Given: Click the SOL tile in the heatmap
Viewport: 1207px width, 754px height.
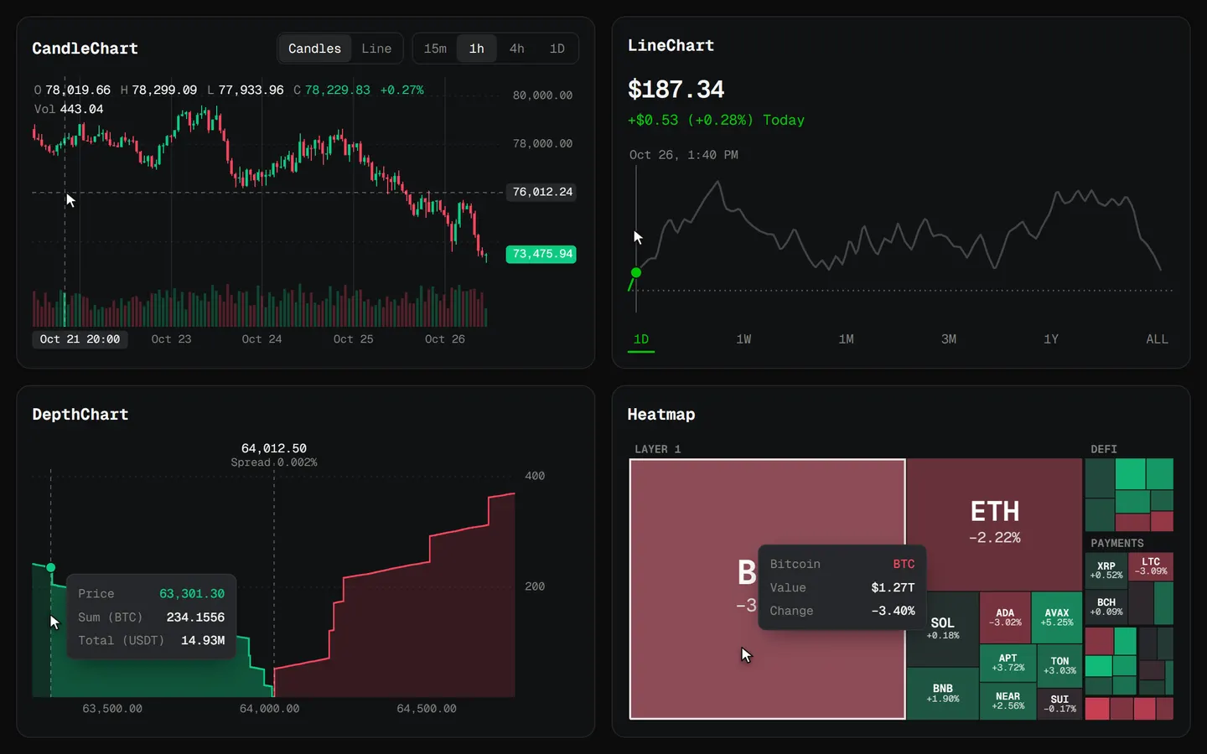Looking at the screenshot, I should (x=943, y=628).
